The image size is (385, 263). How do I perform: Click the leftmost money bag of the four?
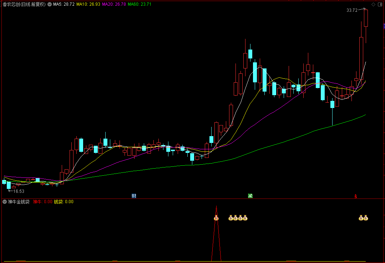coord(231,218)
